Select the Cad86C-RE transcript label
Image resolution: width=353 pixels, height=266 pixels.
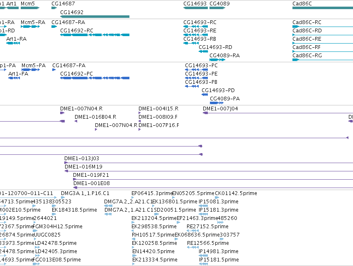click(x=307, y=39)
